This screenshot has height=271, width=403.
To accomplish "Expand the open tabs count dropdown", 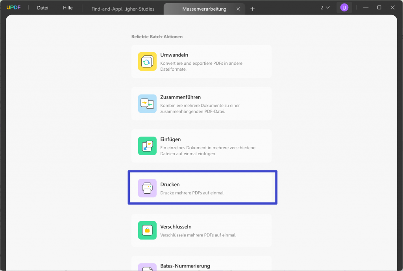I will 325,8.
